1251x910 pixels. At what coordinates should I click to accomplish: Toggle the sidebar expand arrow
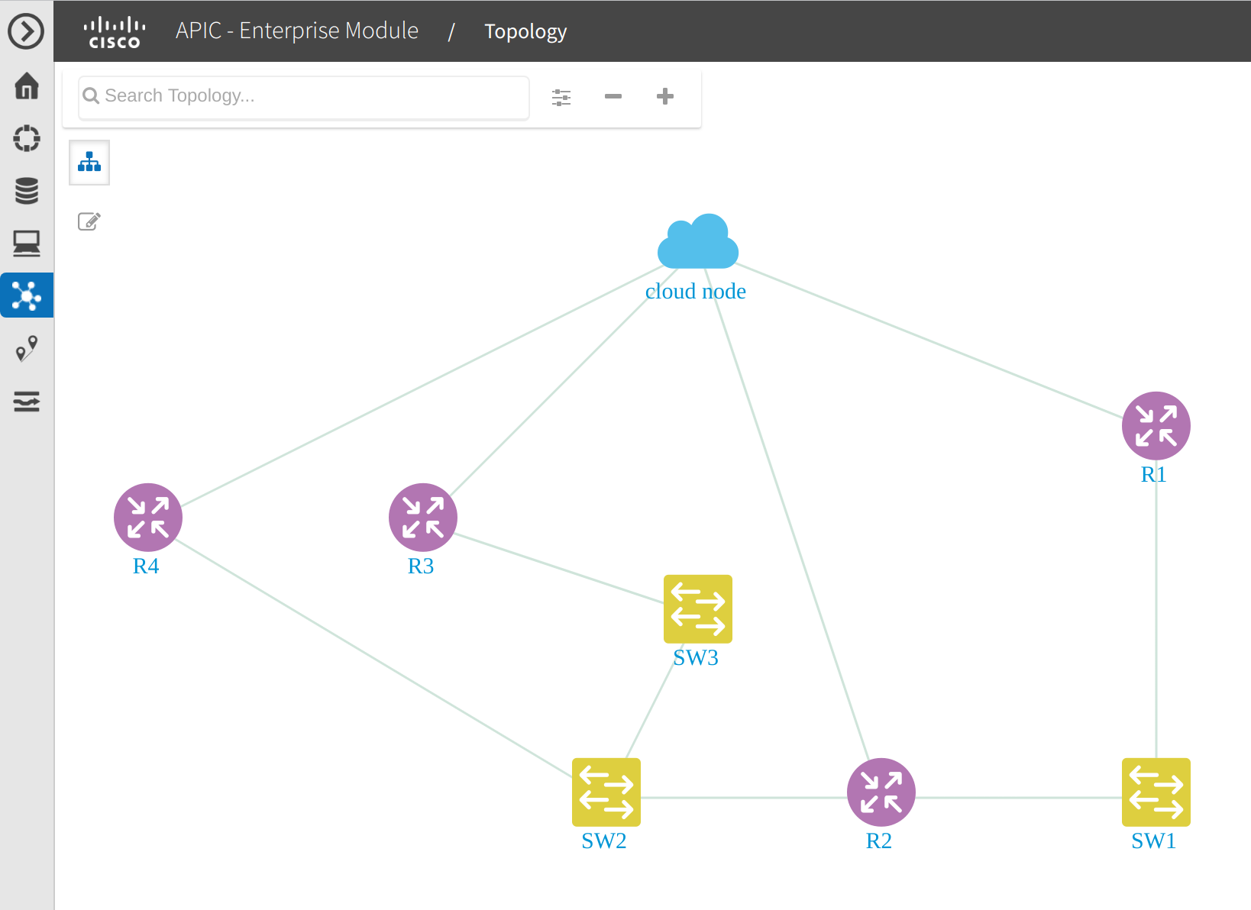[x=27, y=31]
